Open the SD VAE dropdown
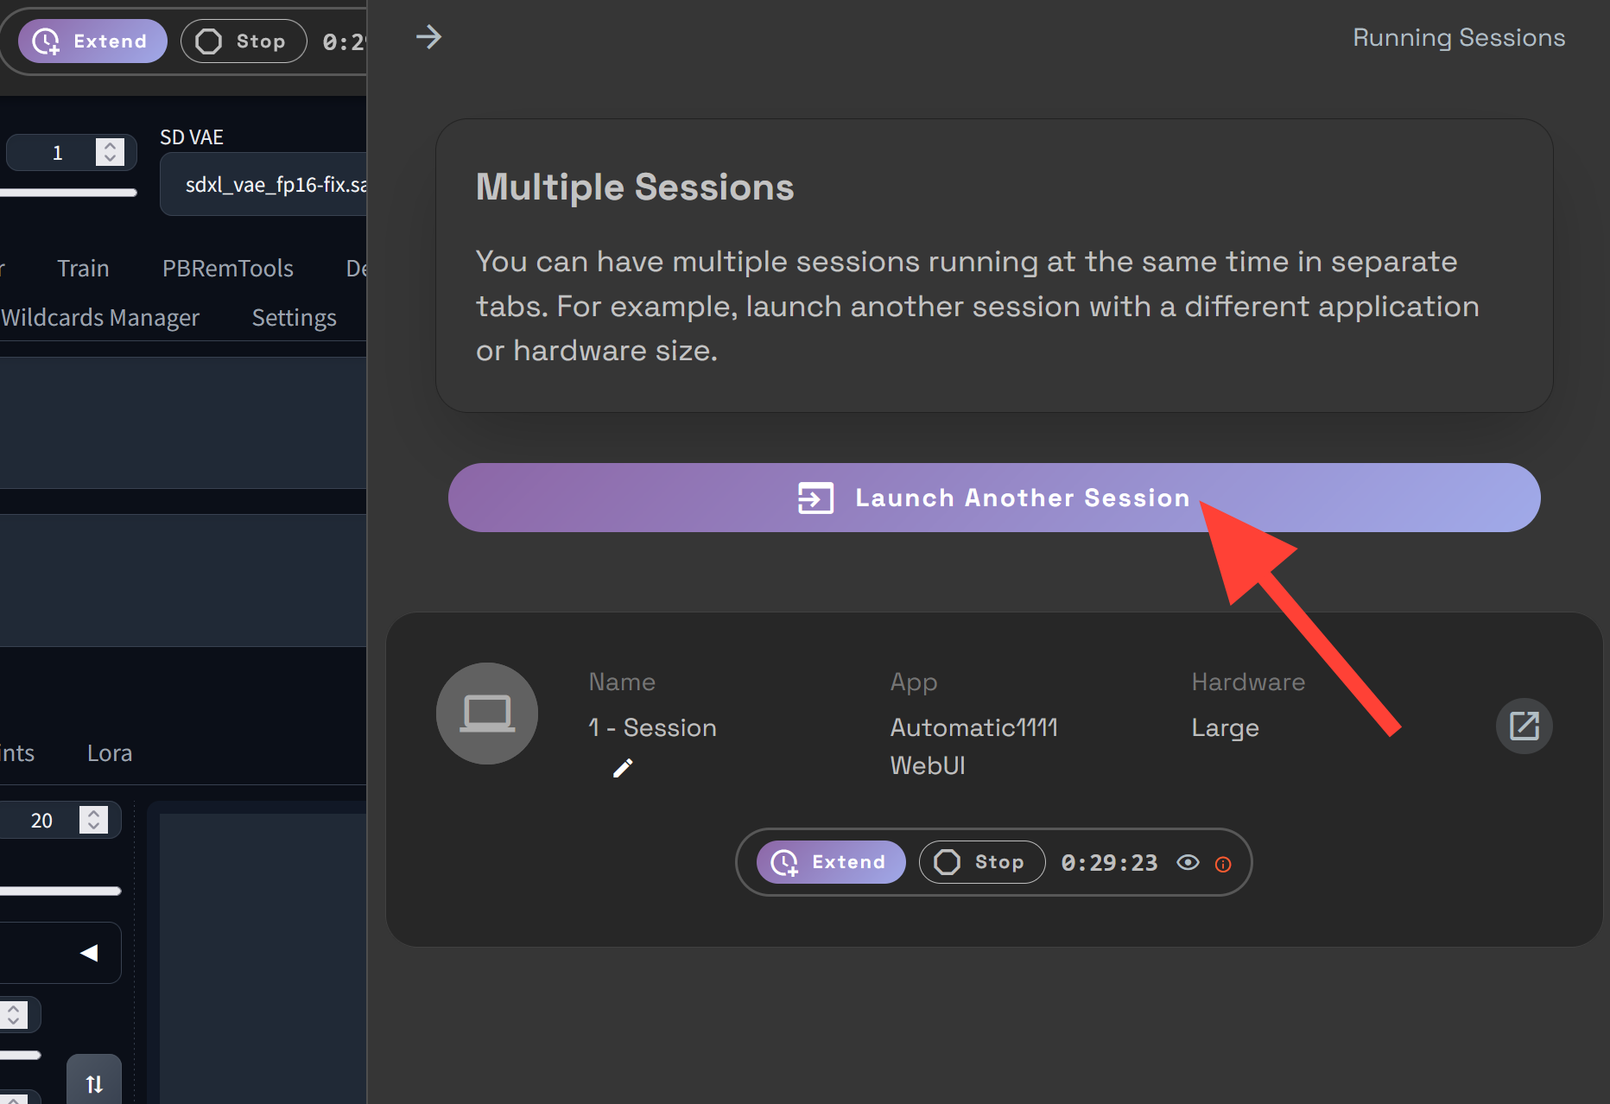 264,184
